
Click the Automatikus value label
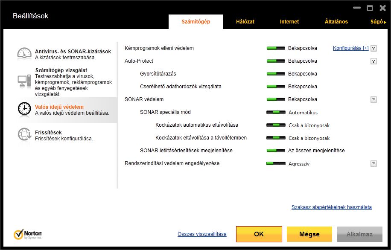[303, 112]
